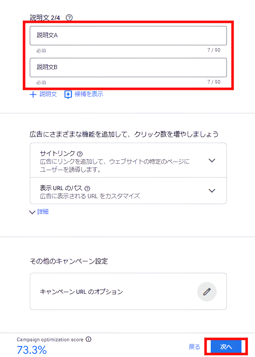Expand the 表示 URL のパス section
This screenshot has width=255, height=357.
[x=212, y=190]
